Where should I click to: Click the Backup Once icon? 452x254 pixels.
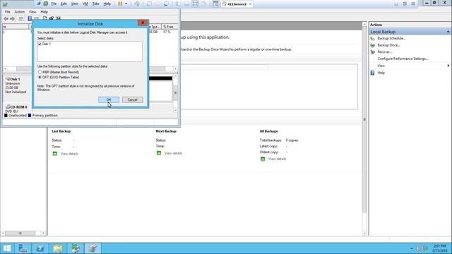372,45
